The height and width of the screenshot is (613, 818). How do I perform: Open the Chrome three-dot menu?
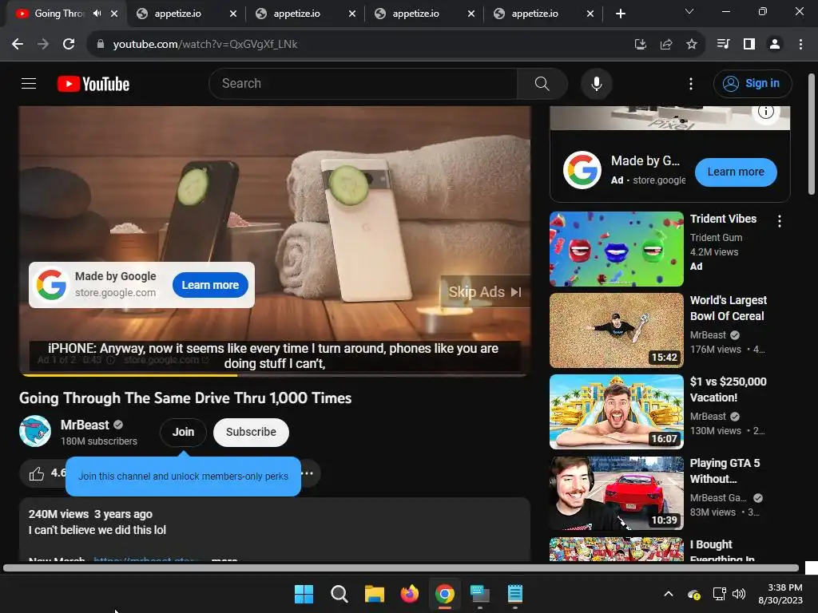800,45
